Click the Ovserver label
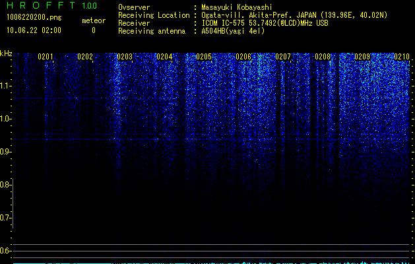Viewport: 415px width, 264px height. [134, 7]
